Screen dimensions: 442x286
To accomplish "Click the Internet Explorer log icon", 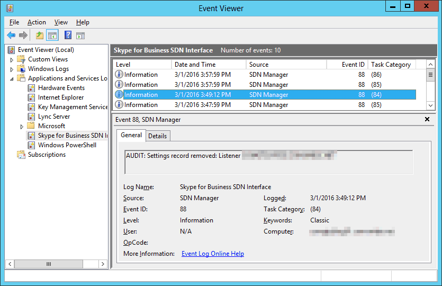I will 31,97.
